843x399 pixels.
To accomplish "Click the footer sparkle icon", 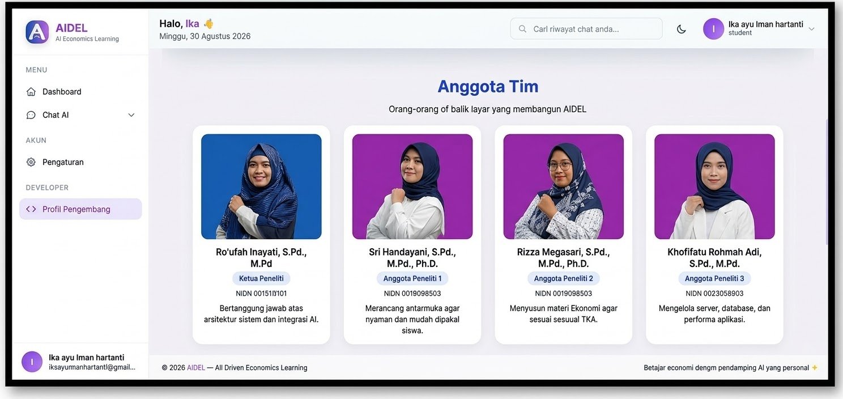I will pos(815,368).
